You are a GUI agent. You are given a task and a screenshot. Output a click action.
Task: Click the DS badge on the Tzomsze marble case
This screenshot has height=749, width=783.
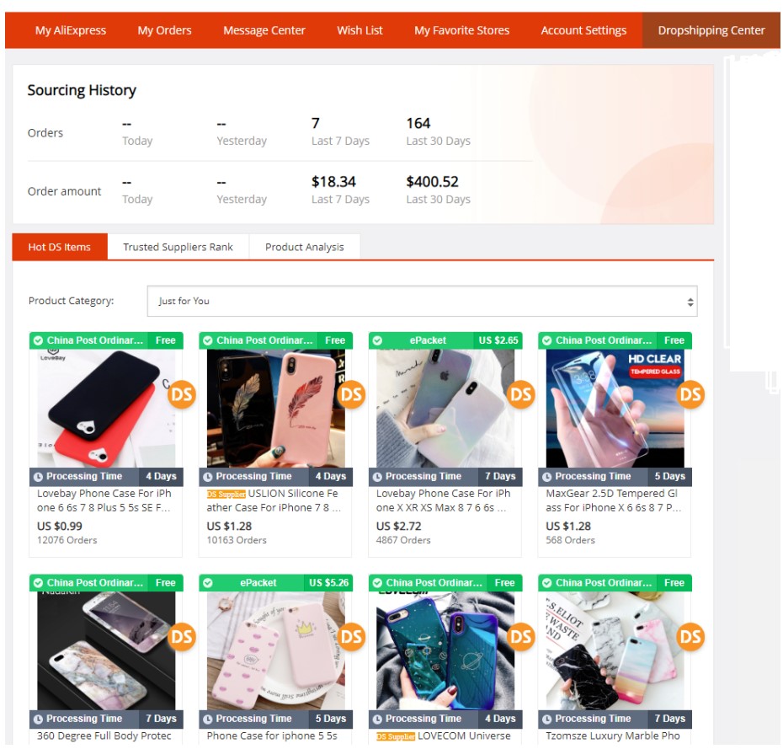coord(690,637)
